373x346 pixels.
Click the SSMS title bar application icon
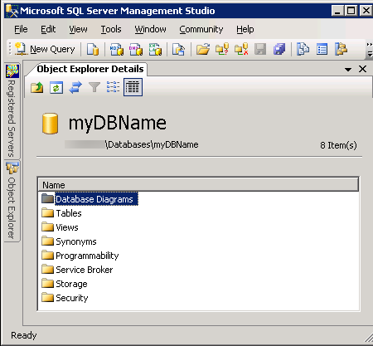click(x=12, y=11)
